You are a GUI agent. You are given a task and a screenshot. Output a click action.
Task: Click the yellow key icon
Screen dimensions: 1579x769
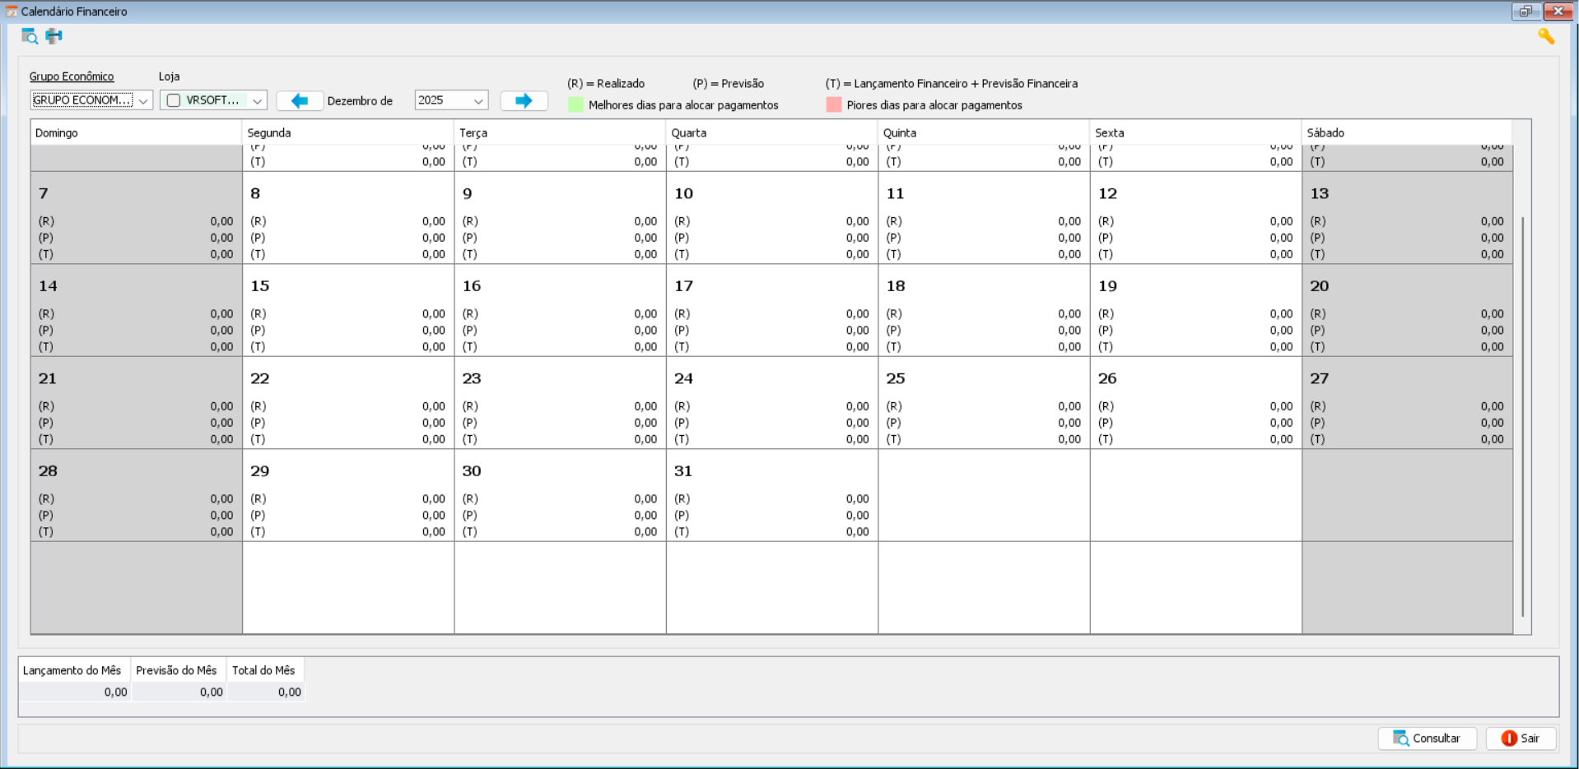pos(1546,36)
